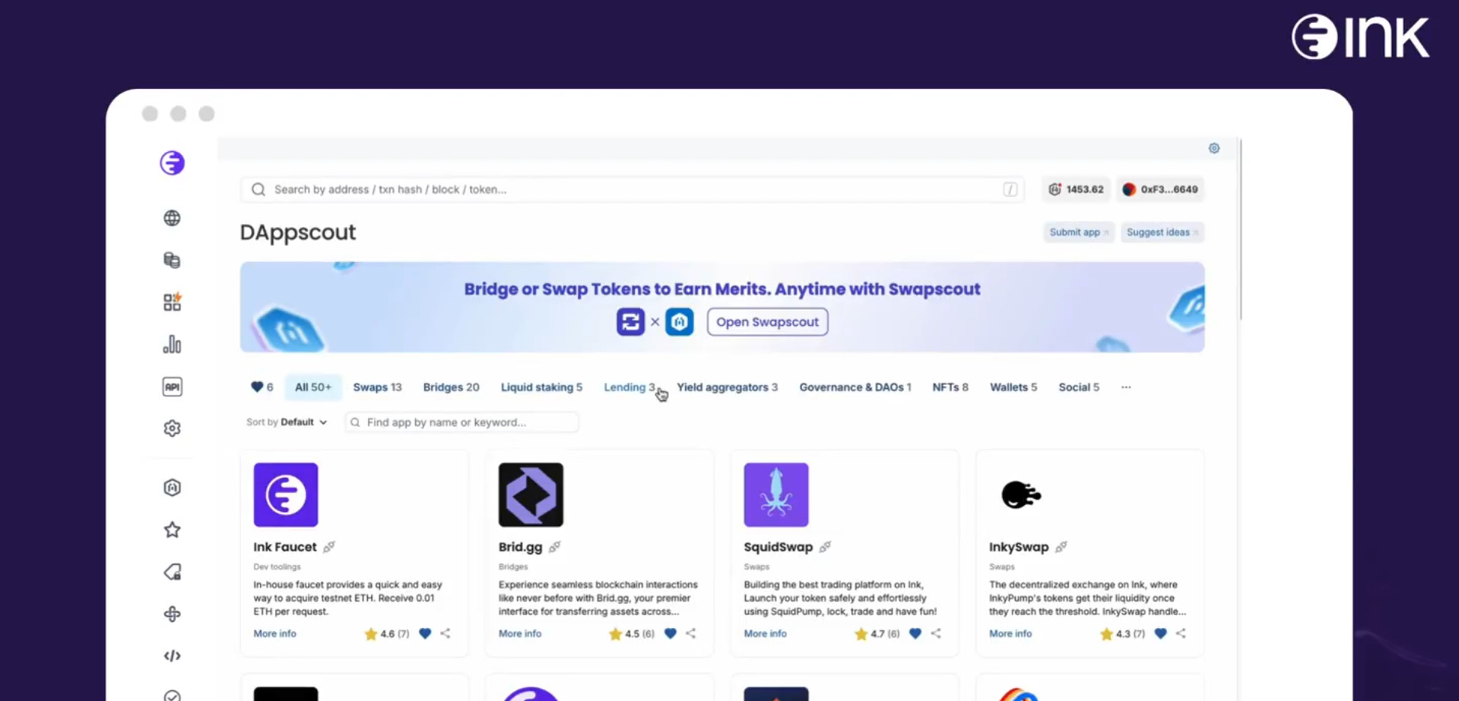Open the globe blockchain icon in sidebar

pyautogui.click(x=172, y=218)
